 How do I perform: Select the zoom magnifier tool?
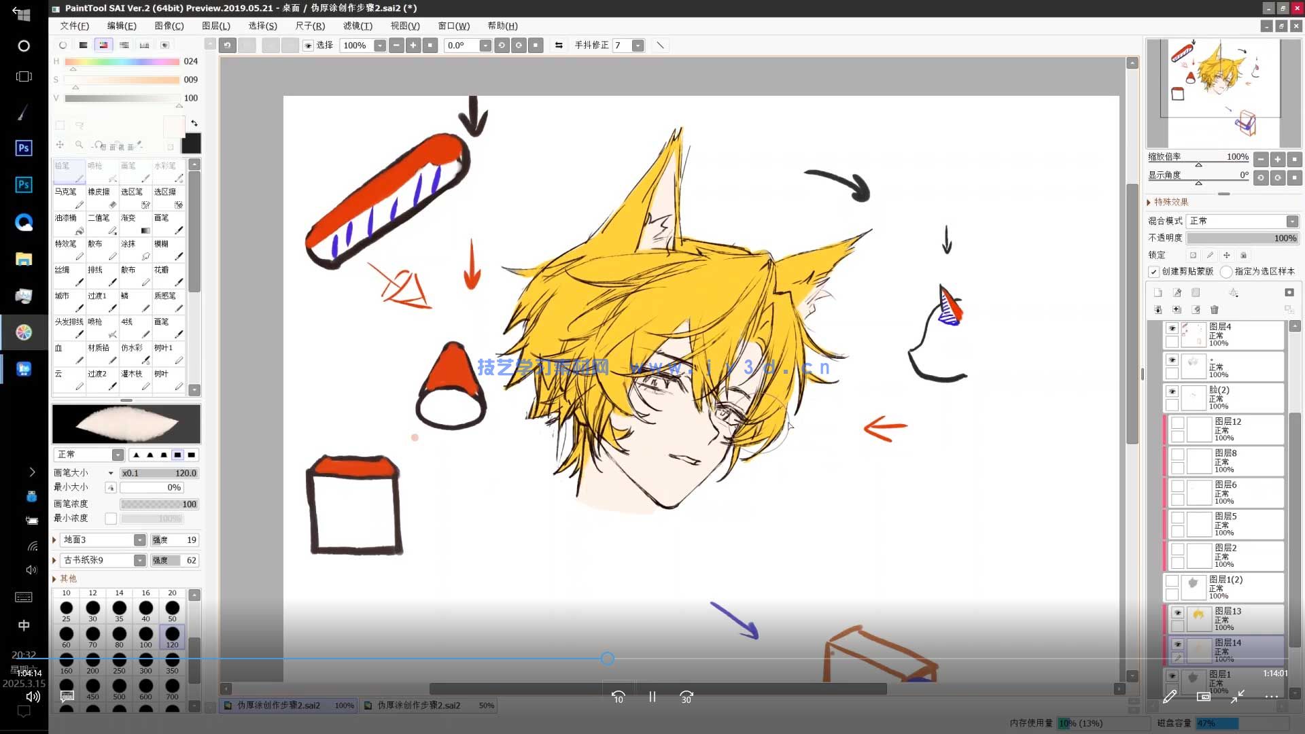79,145
